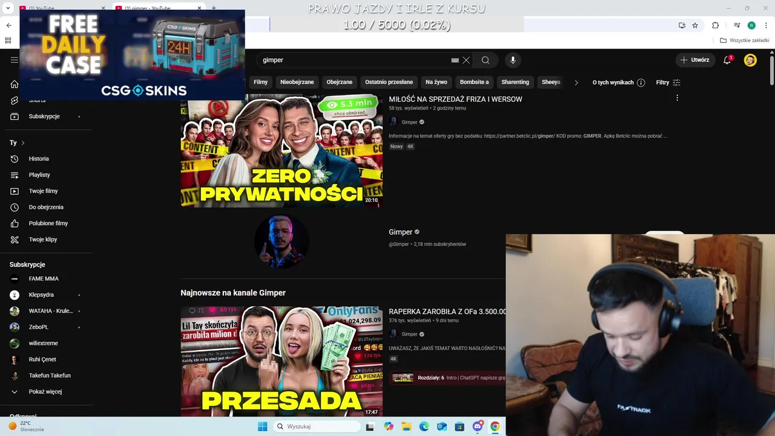Screen dimensions: 775x436
Task: Click the page vertical scrollbar
Action: tap(771, 71)
